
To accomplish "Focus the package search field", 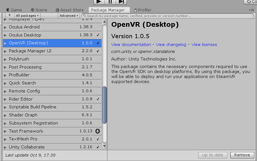I will point(167,16).
